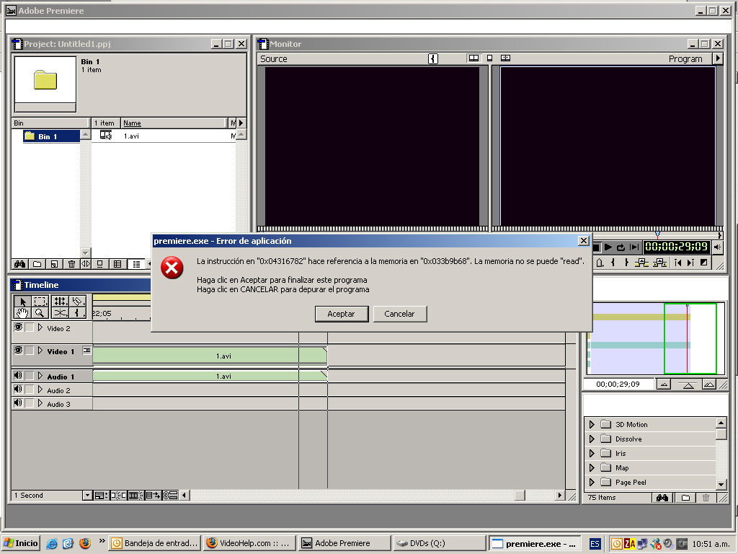Open the Inicio start menu
The image size is (738, 554).
pos(21,543)
